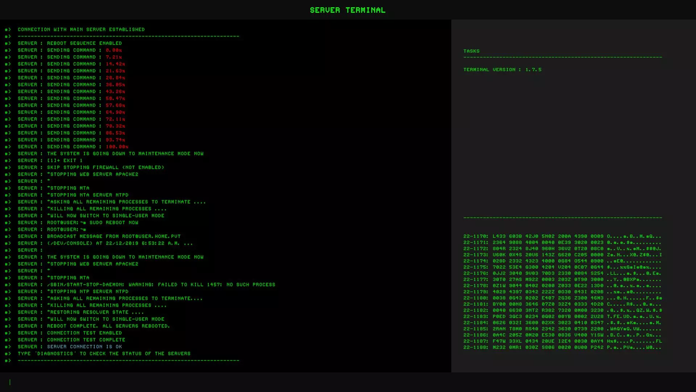The image size is (696, 392).
Task: Click the 'CONNECTION TEST COMPLETE' log line
Action: pyautogui.click(x=86, y=340)
